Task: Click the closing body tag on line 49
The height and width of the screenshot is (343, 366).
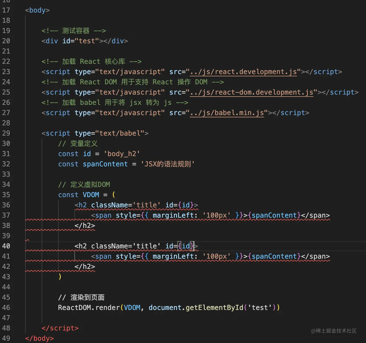Action: point(39,338)
